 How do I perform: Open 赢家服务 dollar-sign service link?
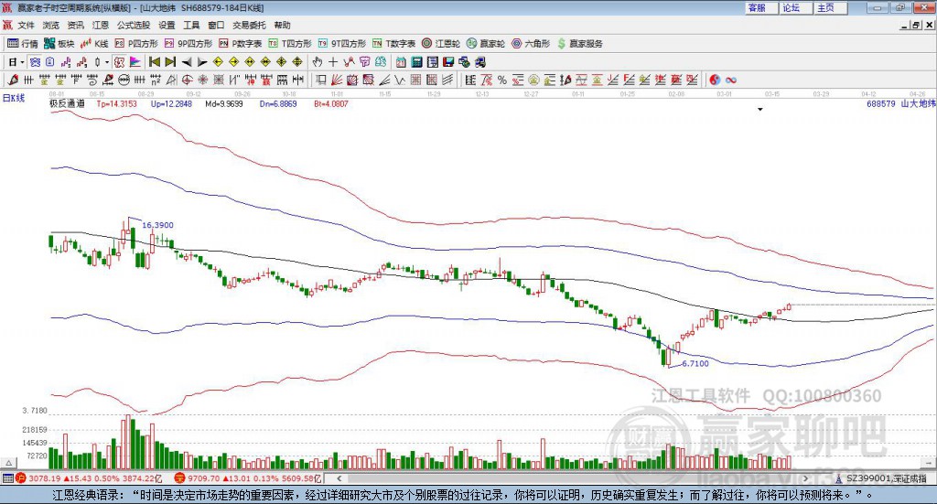coord(579,44)
